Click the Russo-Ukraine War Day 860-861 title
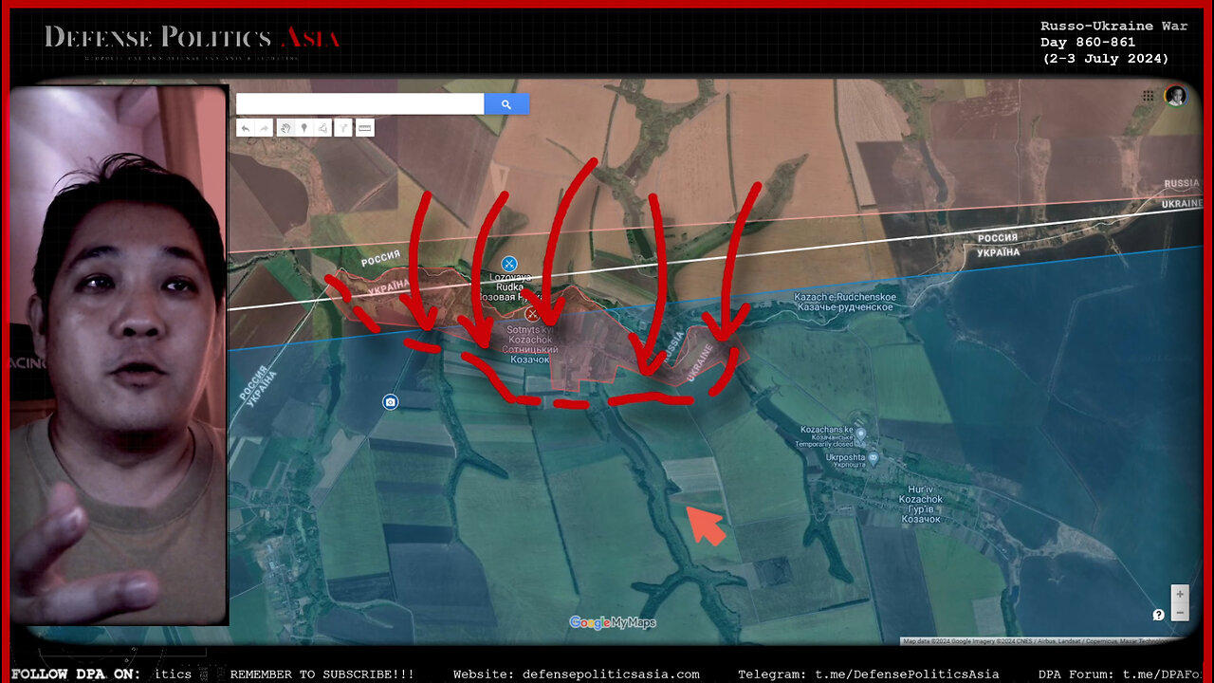The image size is (1214, 683). tap(1113, 43)
